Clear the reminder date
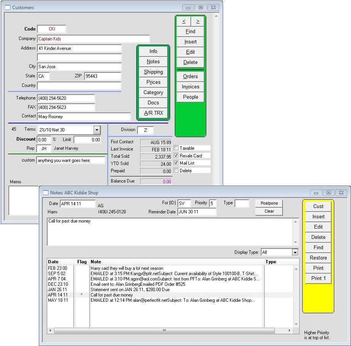 point(269,211)
